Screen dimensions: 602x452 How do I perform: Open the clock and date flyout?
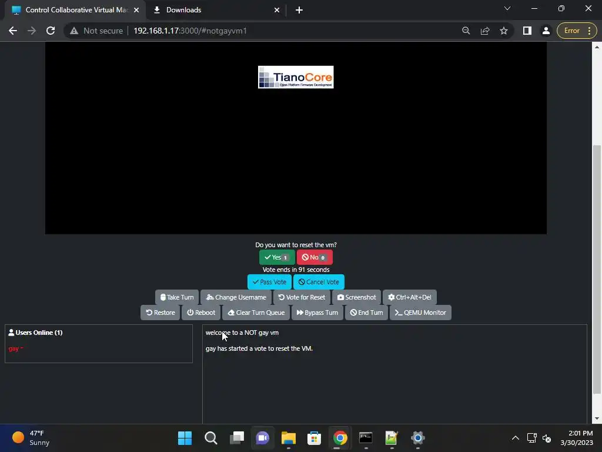tap(577, 438)
